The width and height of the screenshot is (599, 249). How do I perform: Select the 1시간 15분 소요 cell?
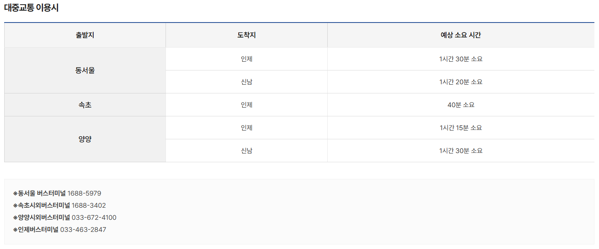click(461, 128)
